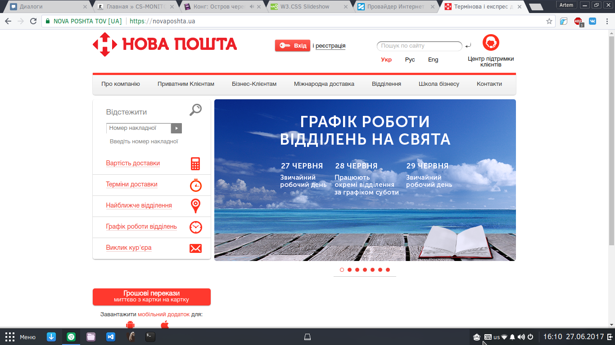The image size is (615, 345).
Task: Click the map pin icon for Найближче відділення
Action: tap(195, 206)
